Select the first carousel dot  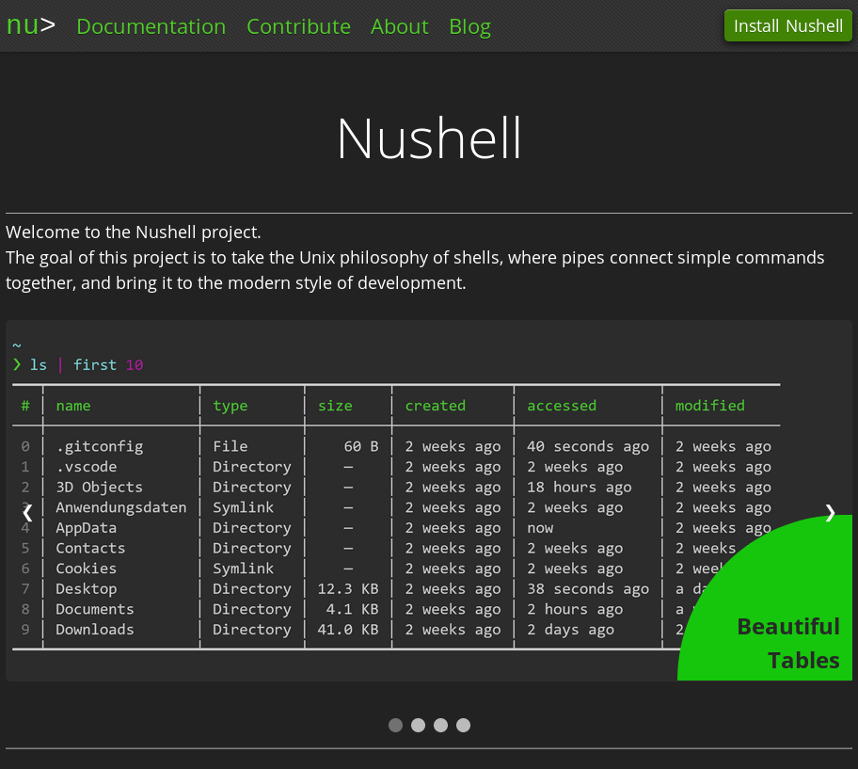pyautogui.click(x=395, y=725)
